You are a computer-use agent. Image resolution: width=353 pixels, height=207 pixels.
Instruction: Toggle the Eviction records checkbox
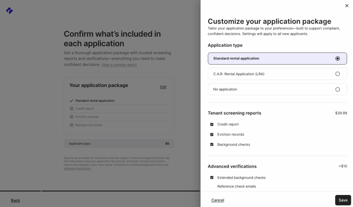pyautogui.click(x=212, y=134)
